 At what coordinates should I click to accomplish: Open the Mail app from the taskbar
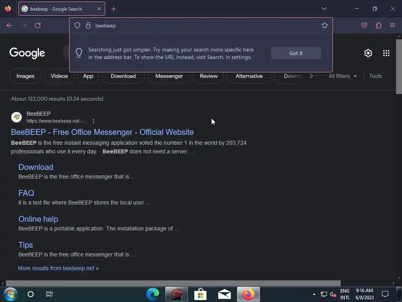click(x=224, y=294)
